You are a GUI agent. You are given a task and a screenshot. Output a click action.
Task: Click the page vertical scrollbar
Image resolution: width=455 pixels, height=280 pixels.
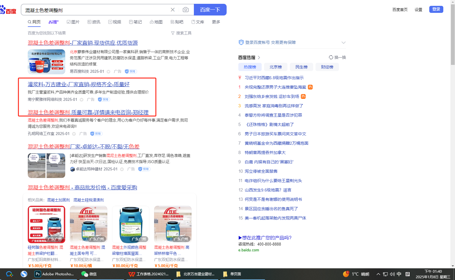coord(453,35)
